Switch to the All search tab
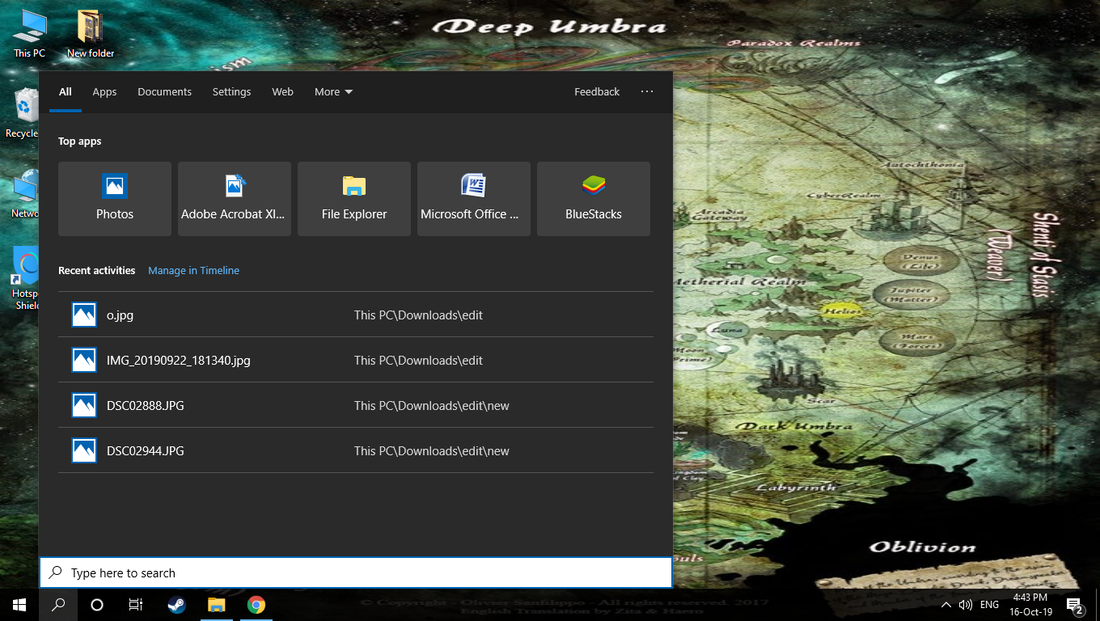 tap(66, 91)
